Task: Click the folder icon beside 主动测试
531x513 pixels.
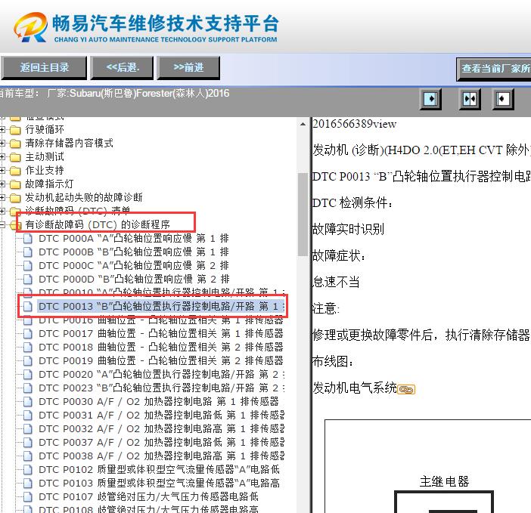Action: [15, 157]
